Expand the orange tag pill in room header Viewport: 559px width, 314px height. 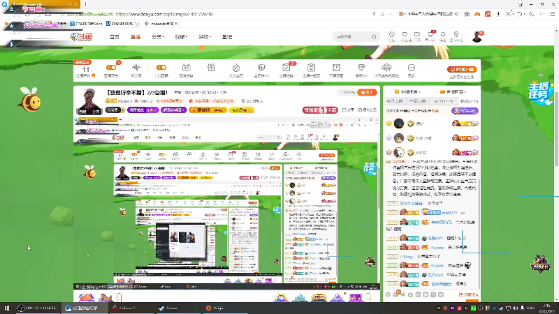208,110
